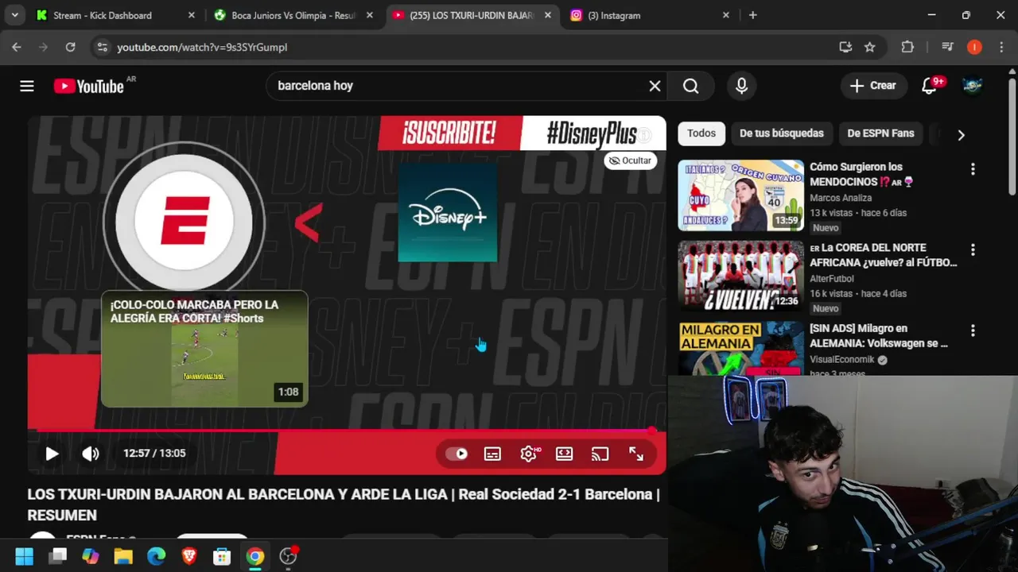Image resolution: width=1018 pixels, height=572 pixels.
Task: Open the Colo-Colo Shorts suggested video card
Action: [204, 349]
